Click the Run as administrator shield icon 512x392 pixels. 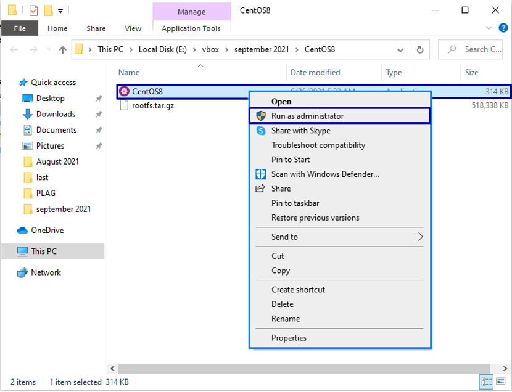click(x=261, y=116)
